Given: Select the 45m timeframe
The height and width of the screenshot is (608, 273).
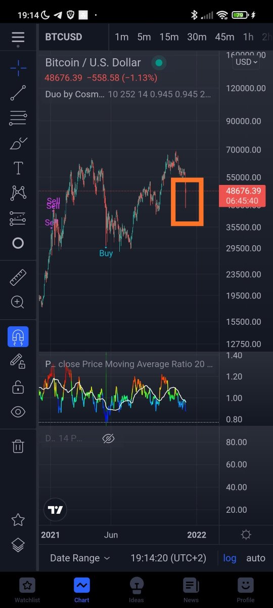Looking at the screenshot, I should 224,37.
